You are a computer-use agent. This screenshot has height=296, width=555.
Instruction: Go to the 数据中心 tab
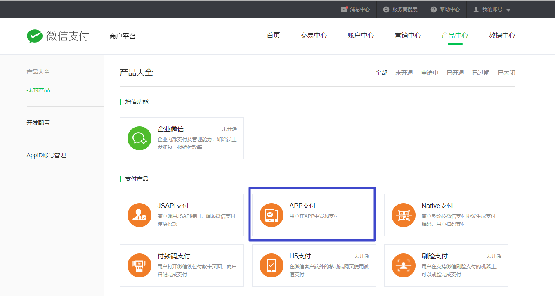[502, 36]
